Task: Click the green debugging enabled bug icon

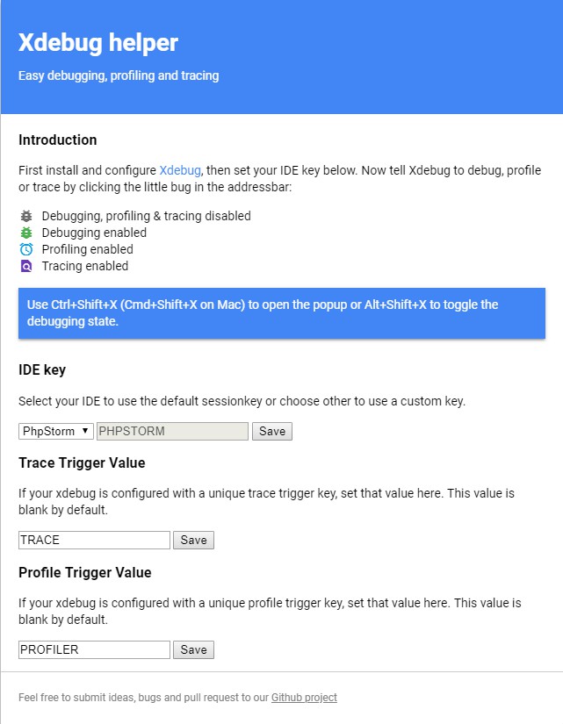Action: pos(25,233)
